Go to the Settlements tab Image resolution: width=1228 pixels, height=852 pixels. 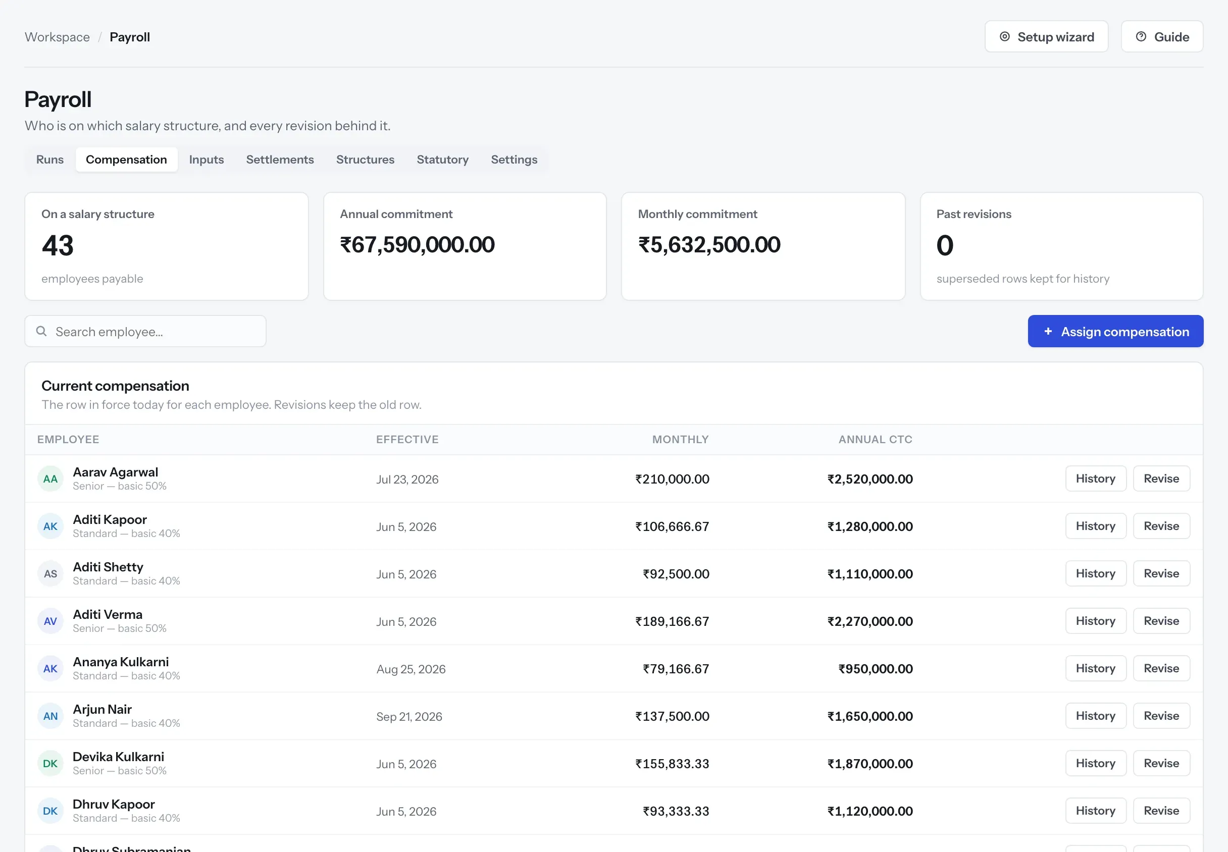pos(280,159)
